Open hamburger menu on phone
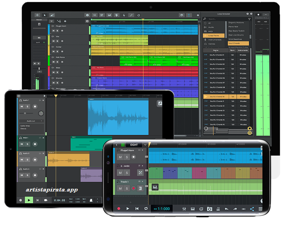 tap(260, 209)
